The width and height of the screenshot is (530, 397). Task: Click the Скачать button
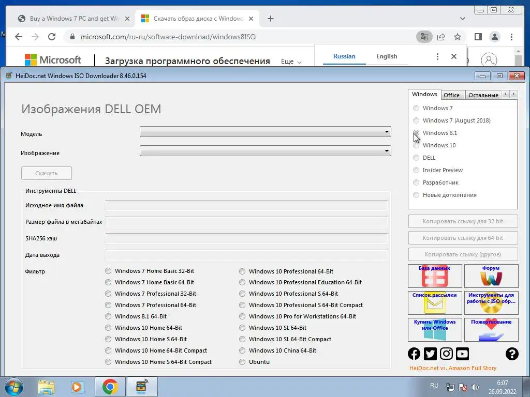click(46, 173)
